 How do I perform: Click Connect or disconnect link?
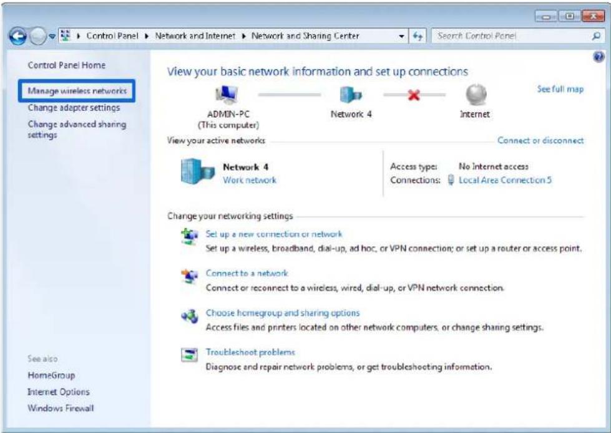pos(540,140)
